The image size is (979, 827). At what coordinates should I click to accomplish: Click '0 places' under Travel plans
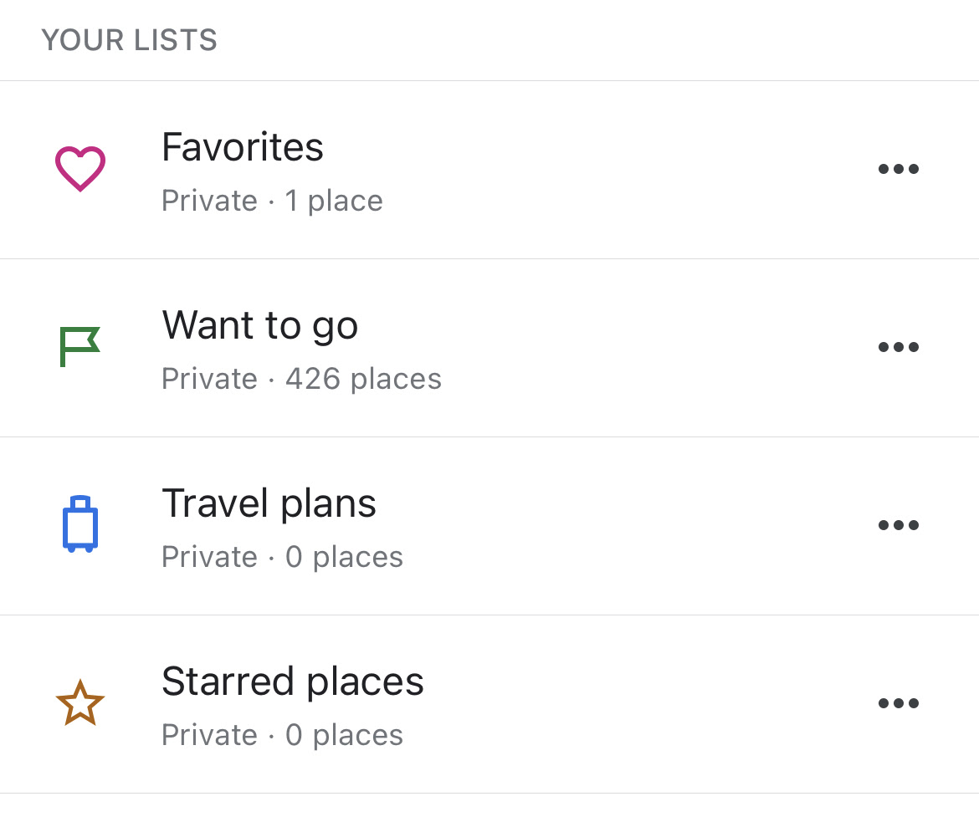click(x=344, y=557)
